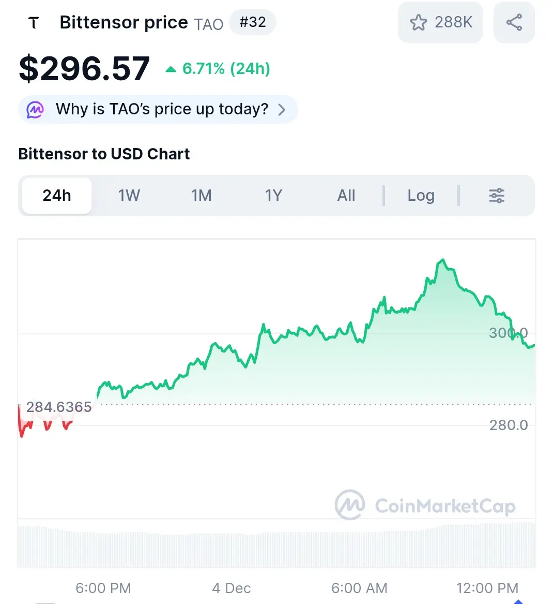554x604 pixels.
Task: Click the green price-up triangle indicator
Action: (171, 69)
